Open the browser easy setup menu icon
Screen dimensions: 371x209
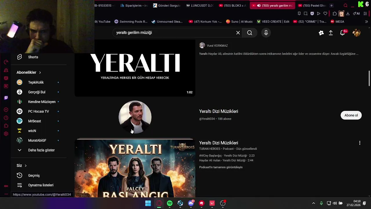[365, 14]
